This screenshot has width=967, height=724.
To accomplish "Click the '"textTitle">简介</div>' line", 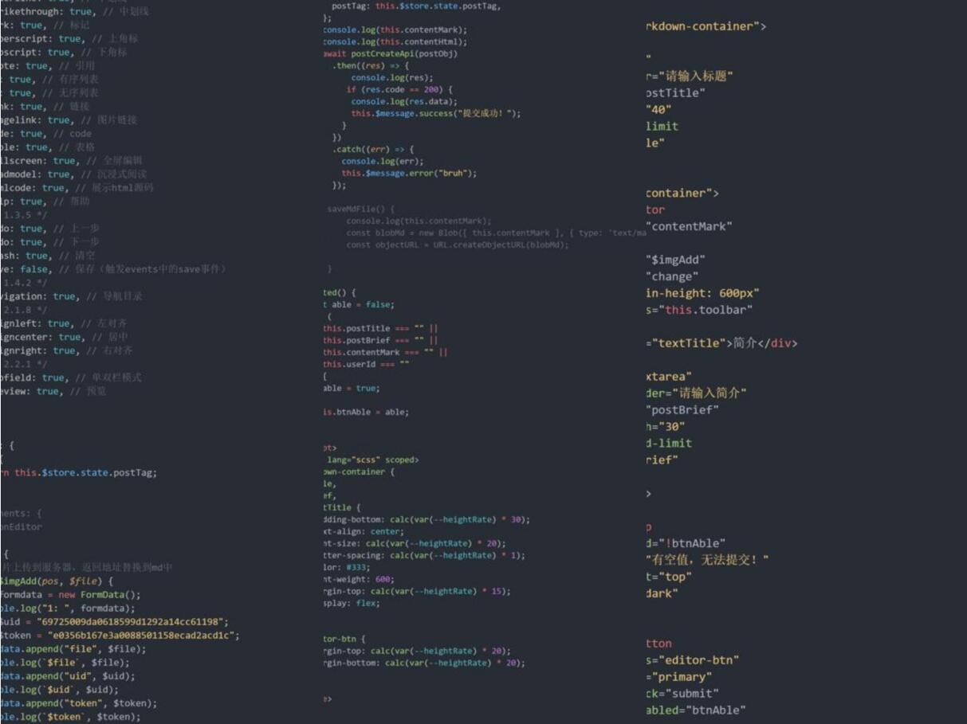I will click(x=722, y=343).
